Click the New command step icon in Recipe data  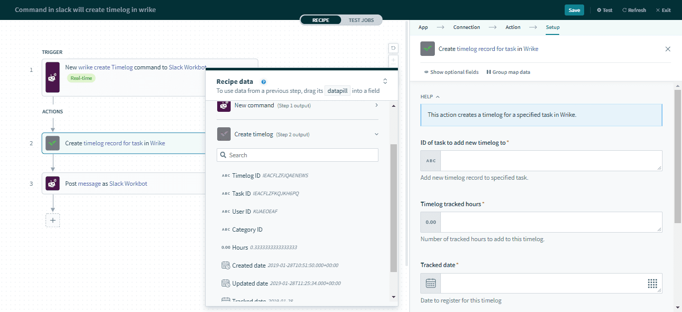[224, 105]
